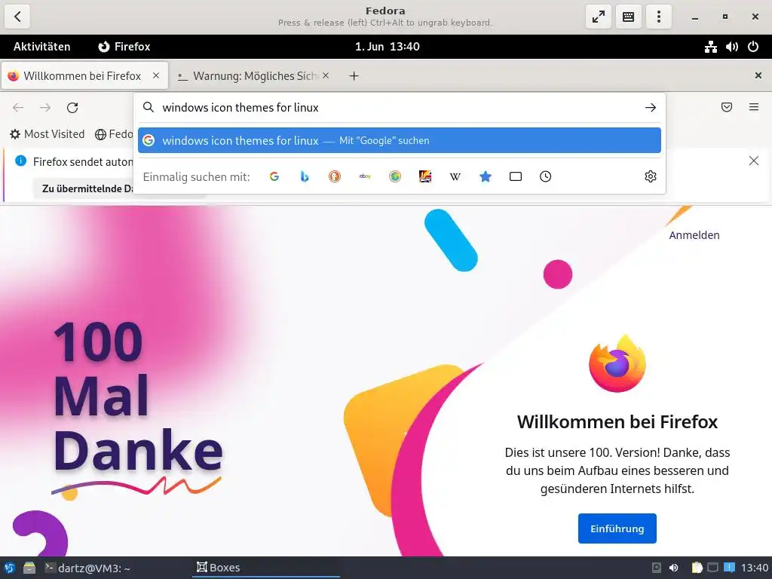Switch to the Willkommen bei Firefox tab
This screenshot has width=772, height=579.
pos(82,76)
